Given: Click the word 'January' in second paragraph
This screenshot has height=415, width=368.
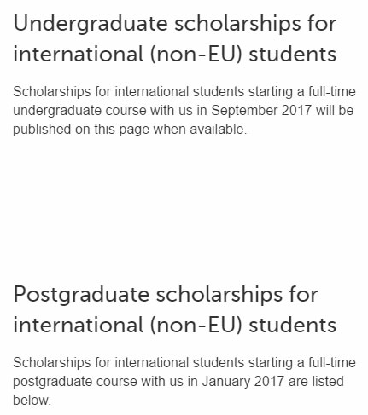Looking at the screenshot, I should click(x=226, y=382).
